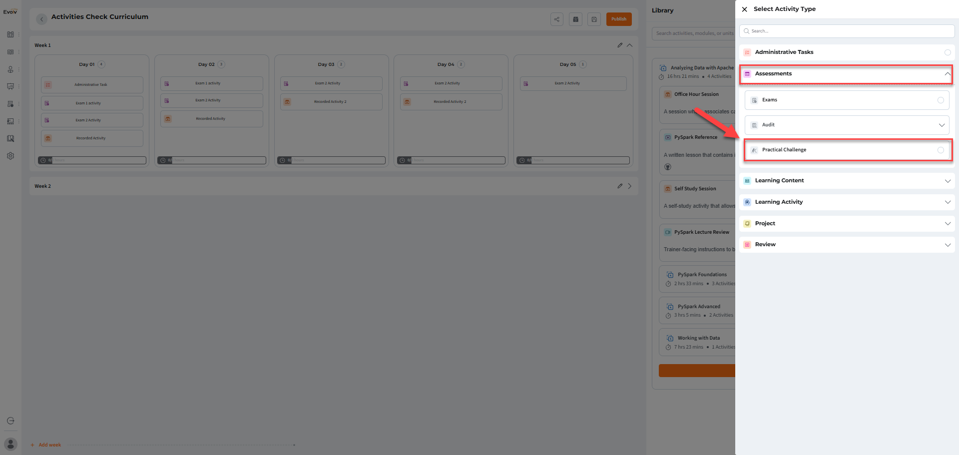Click the "PySpark Lecture Review" card title
The height and width of the screenshot is (455, 959).
coord(701,232)
